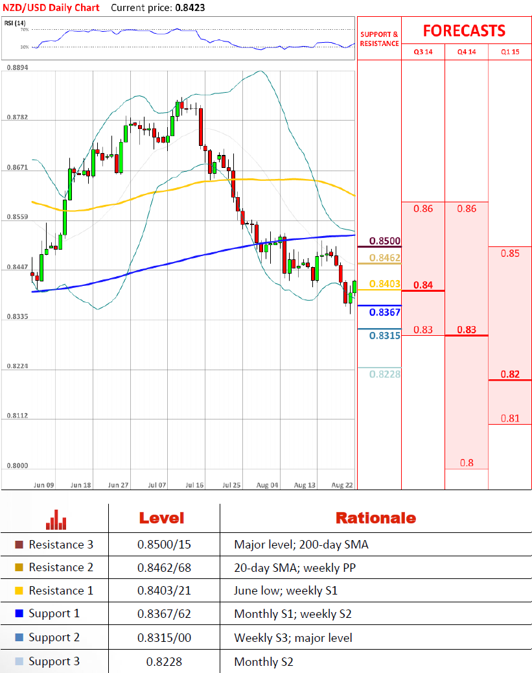Click the Resistance 1 row label
This screenshot has width=532, height=673.
[61, 591]
